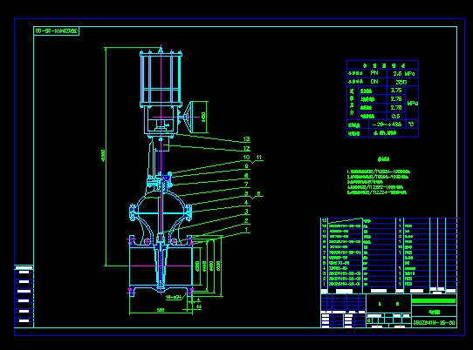Click the "2.5 MPa" pressure value cell
Screen dimensions: 473x350
pyautogui.click(x=403, y=73)
